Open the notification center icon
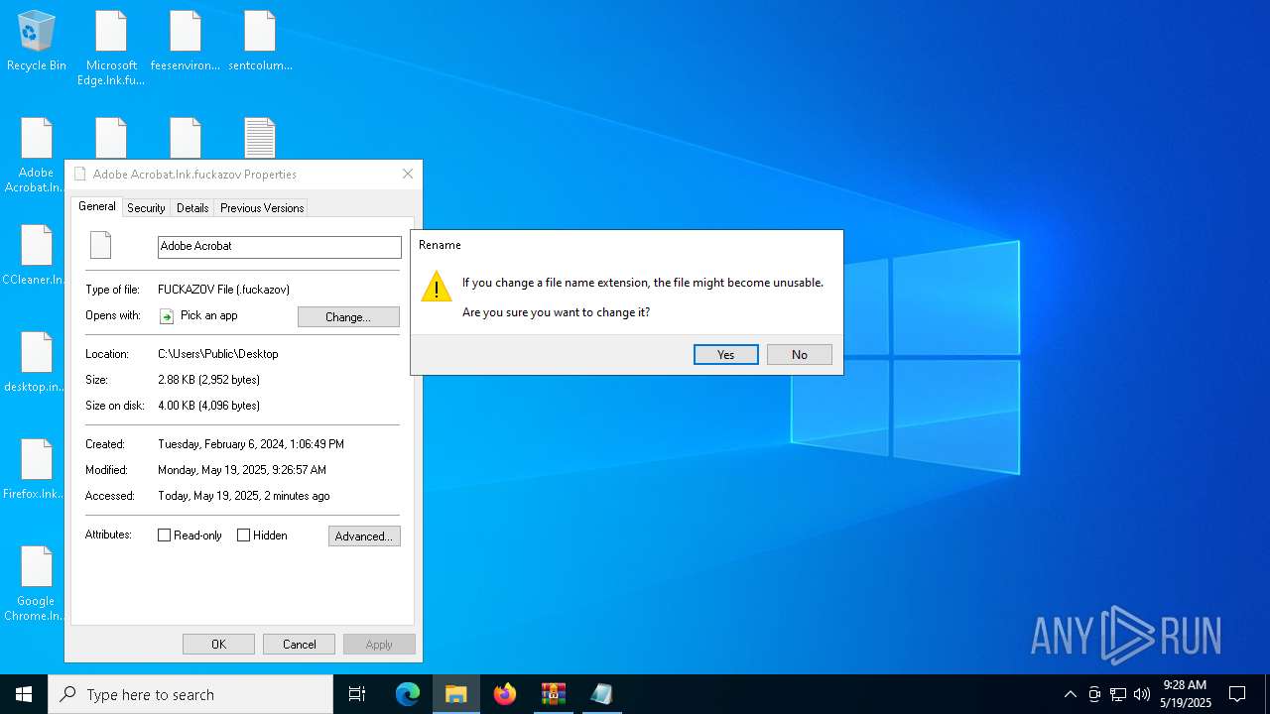This screenshot has width=1270, height=714. click(x=1237, y=694)
